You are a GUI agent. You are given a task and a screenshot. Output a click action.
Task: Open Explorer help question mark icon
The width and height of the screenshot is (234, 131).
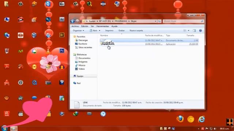(200, 31)
